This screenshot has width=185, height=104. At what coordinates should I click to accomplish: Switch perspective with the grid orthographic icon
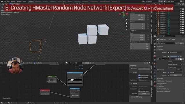click(127, 29)
